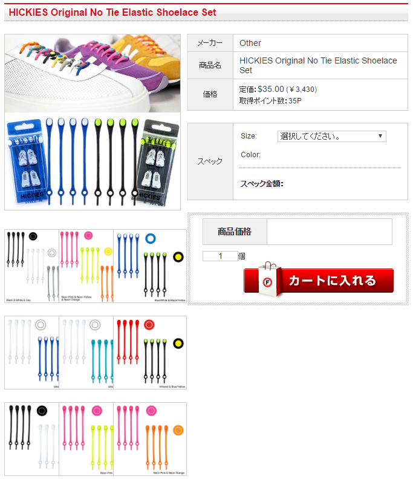The height and width of the screenshot is (479, 413).
Task: Click the black HICKIES package in photo
Action: click(156, 163)
